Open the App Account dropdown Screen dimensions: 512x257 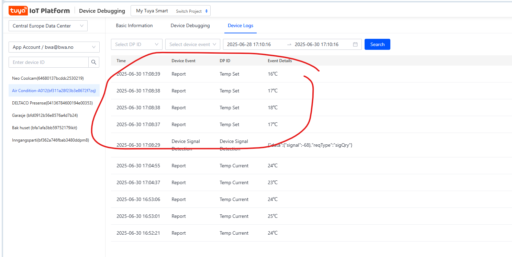point(54,47)
